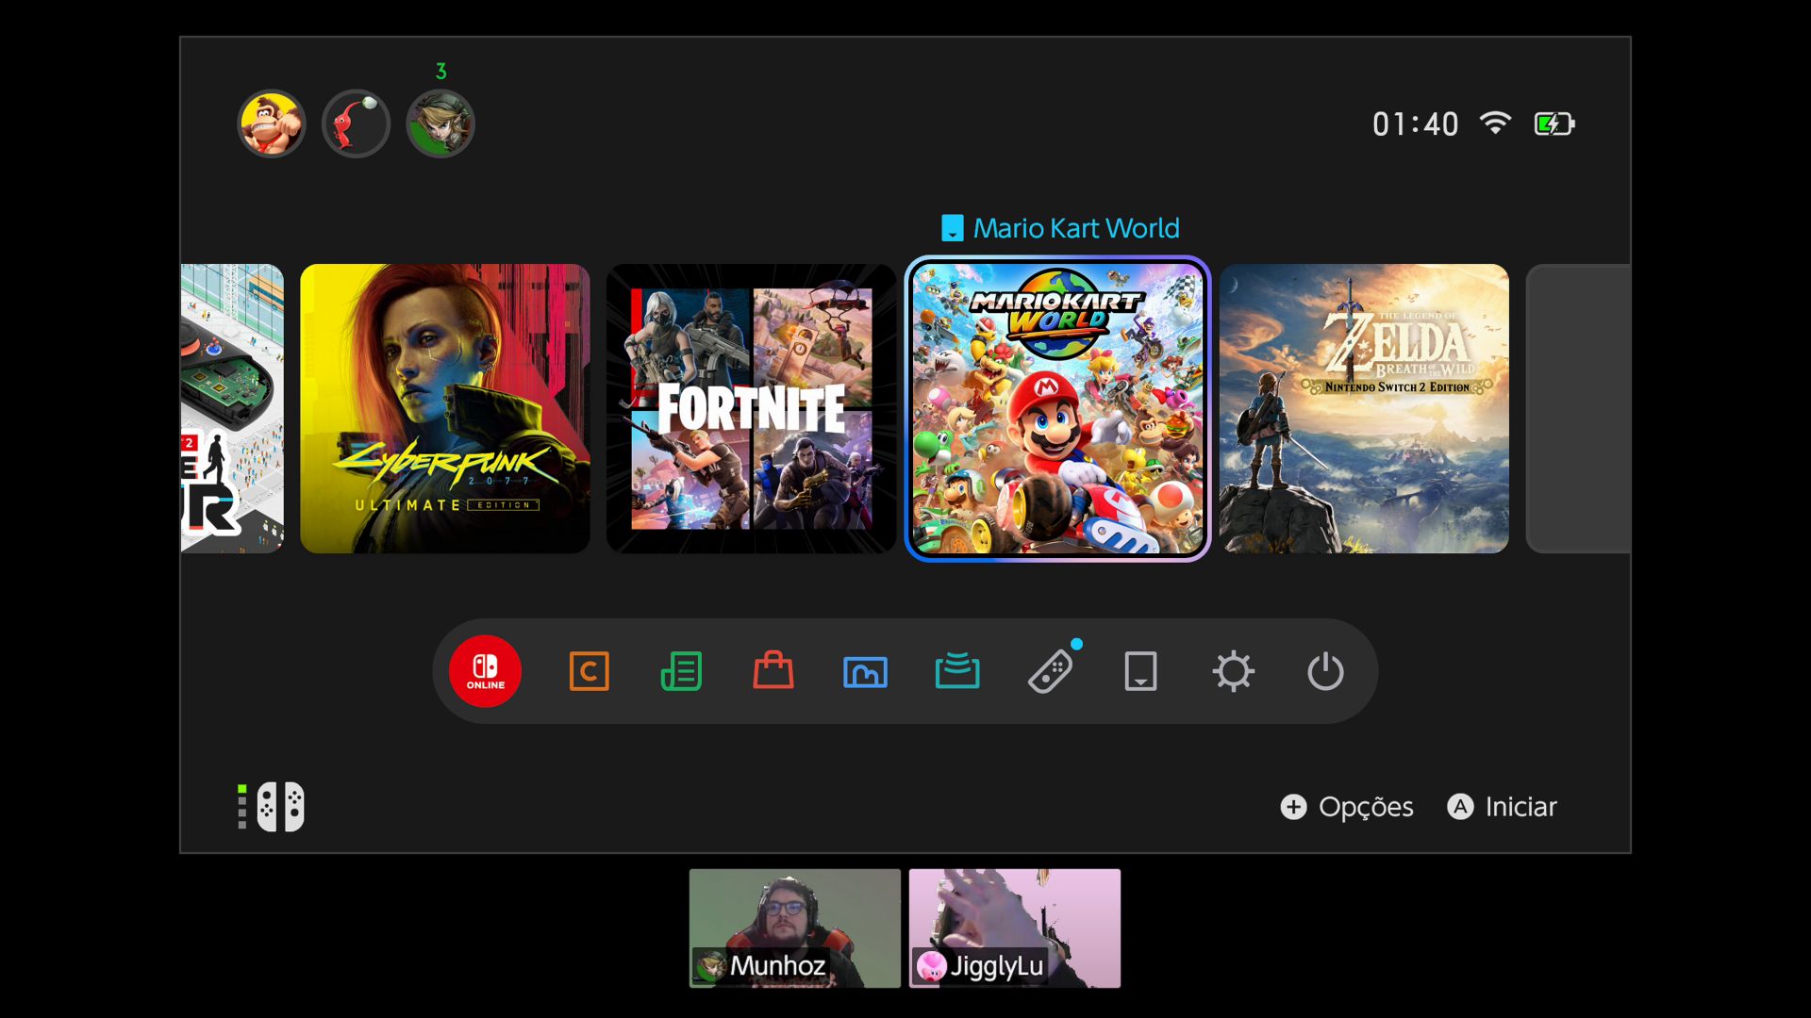Select the Cyberpunk 2077 game tile
The width and height of the screenshot is (1811, 1018).
click(x=444, y=408)
